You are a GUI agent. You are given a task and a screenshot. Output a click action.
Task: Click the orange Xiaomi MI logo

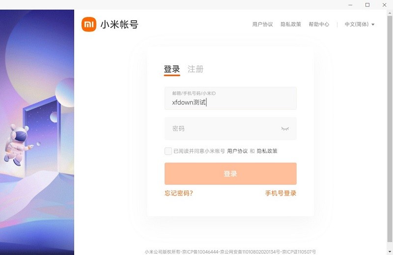[x=89, y=25]
